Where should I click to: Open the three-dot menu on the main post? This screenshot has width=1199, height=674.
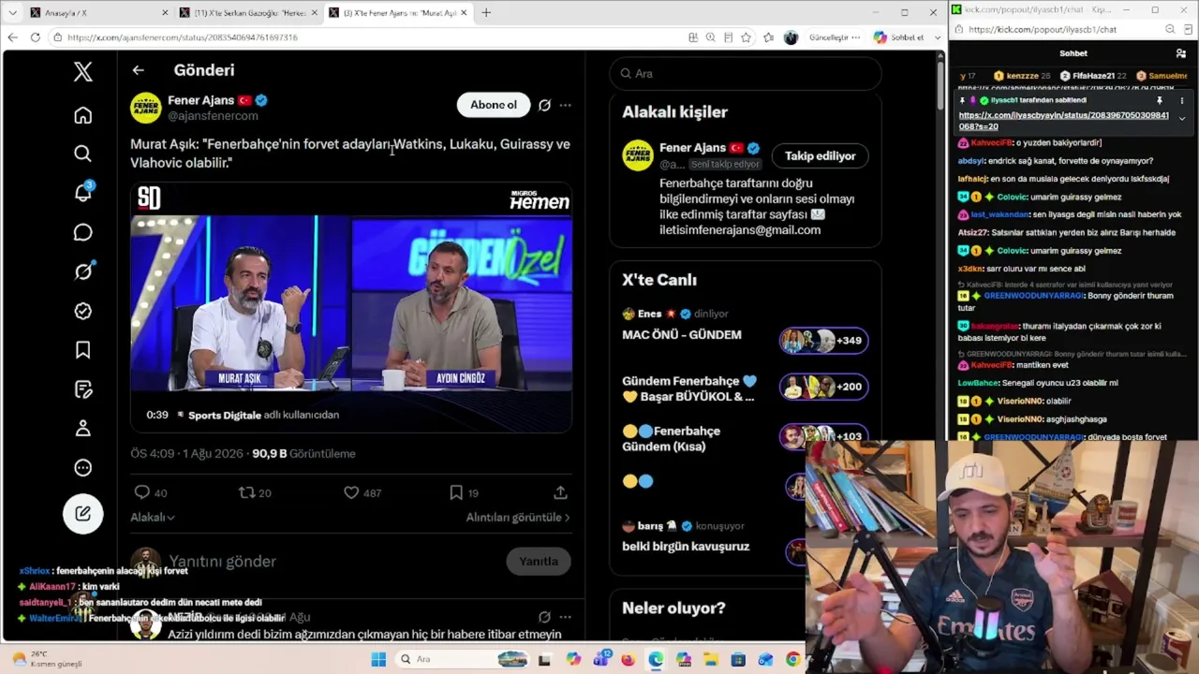pyautogui.click(x=565, y=105)
